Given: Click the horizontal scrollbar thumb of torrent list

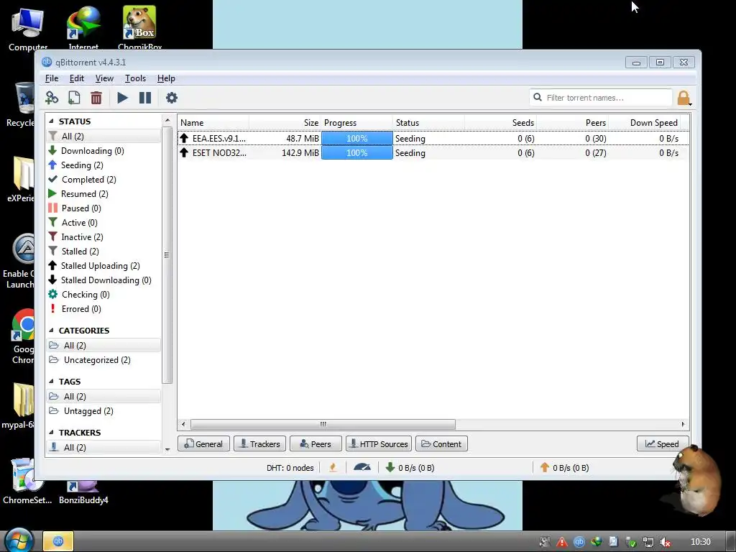Looking at the screenshot, I should coord(323,424).
